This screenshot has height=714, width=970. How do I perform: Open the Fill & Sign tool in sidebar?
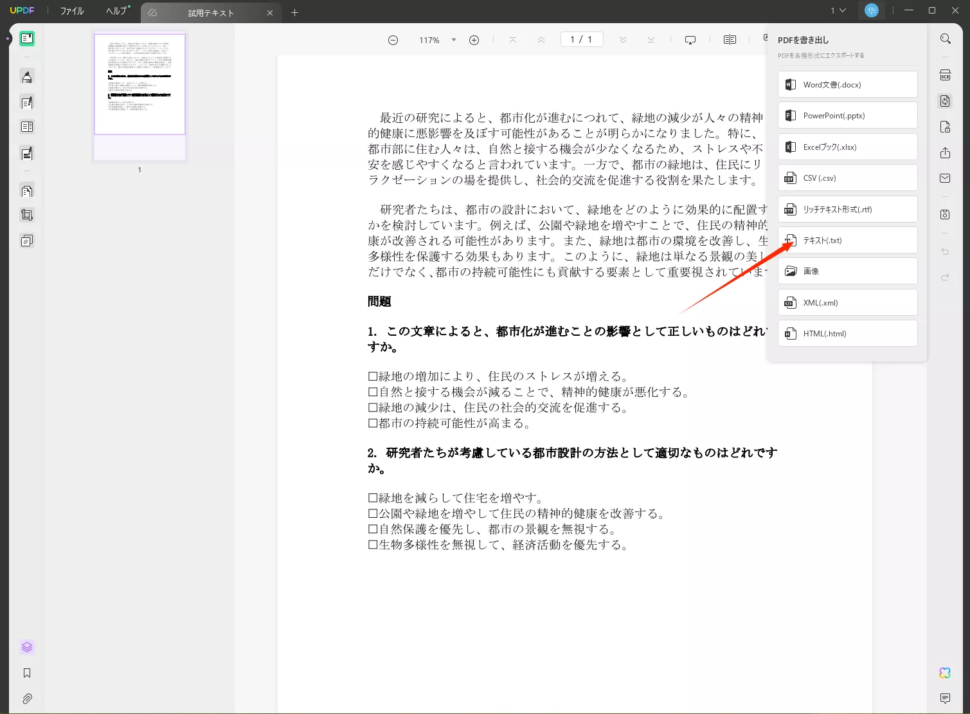pyautogui.click(x=27, y=153)
